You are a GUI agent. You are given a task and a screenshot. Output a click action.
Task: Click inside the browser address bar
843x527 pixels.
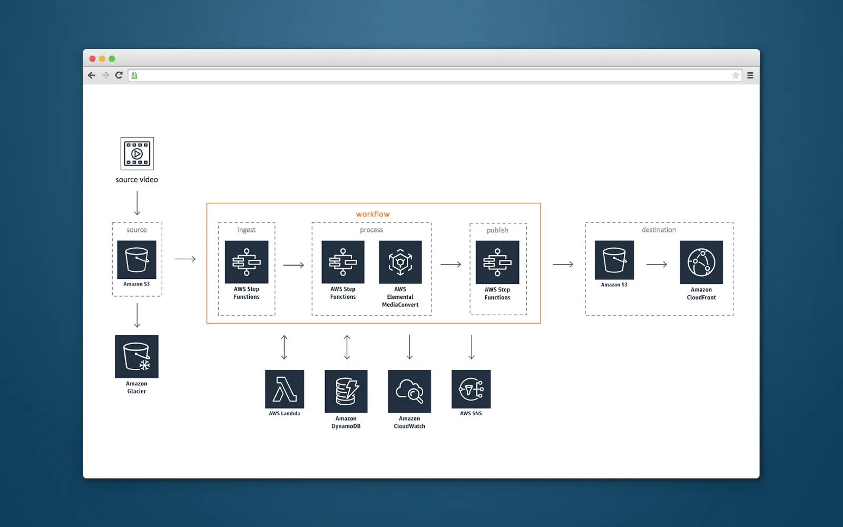[435, 75]
